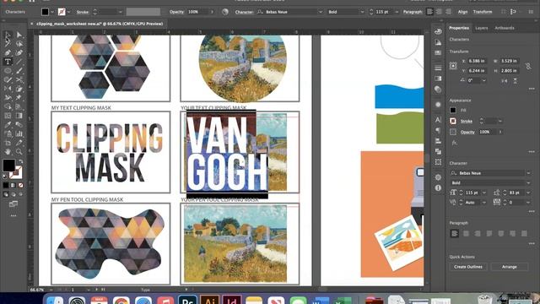Viewport: 540px width, 304px height.
Task: Set align center in top control bar
Action: (x=439, y=12)
